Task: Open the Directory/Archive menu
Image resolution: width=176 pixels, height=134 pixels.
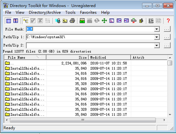Action: pos(45,12)
